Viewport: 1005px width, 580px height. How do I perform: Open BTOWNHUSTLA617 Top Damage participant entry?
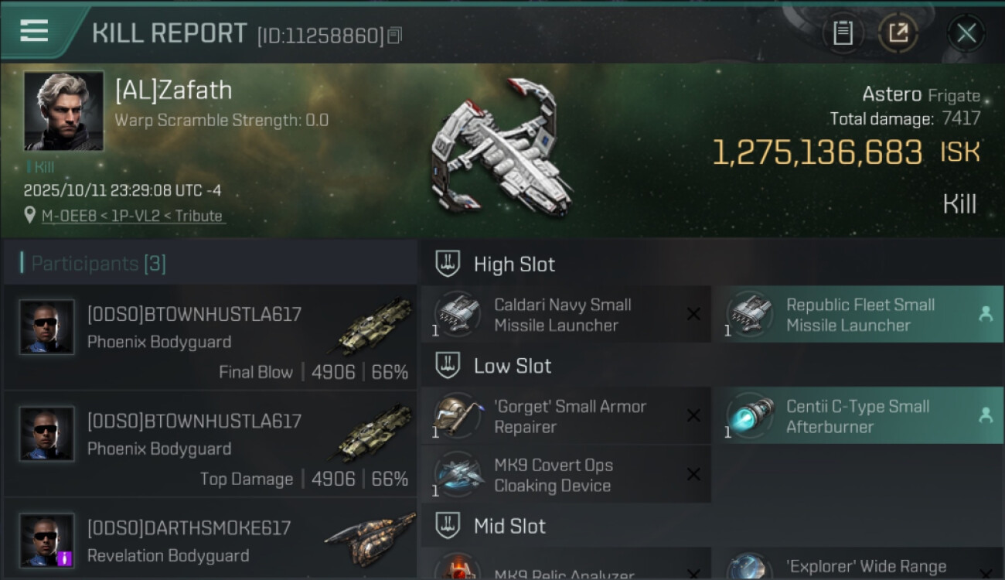pyautogui.click(x=210, y=445)
